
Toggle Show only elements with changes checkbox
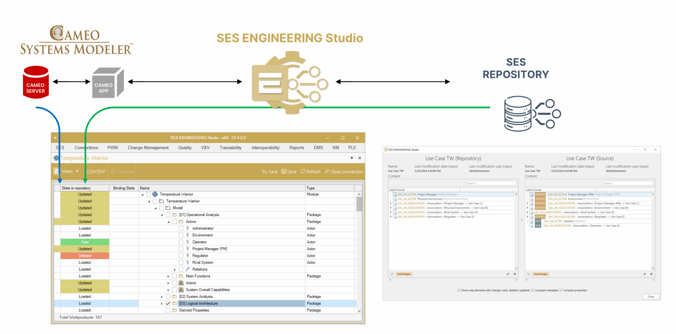pos(459,290)
